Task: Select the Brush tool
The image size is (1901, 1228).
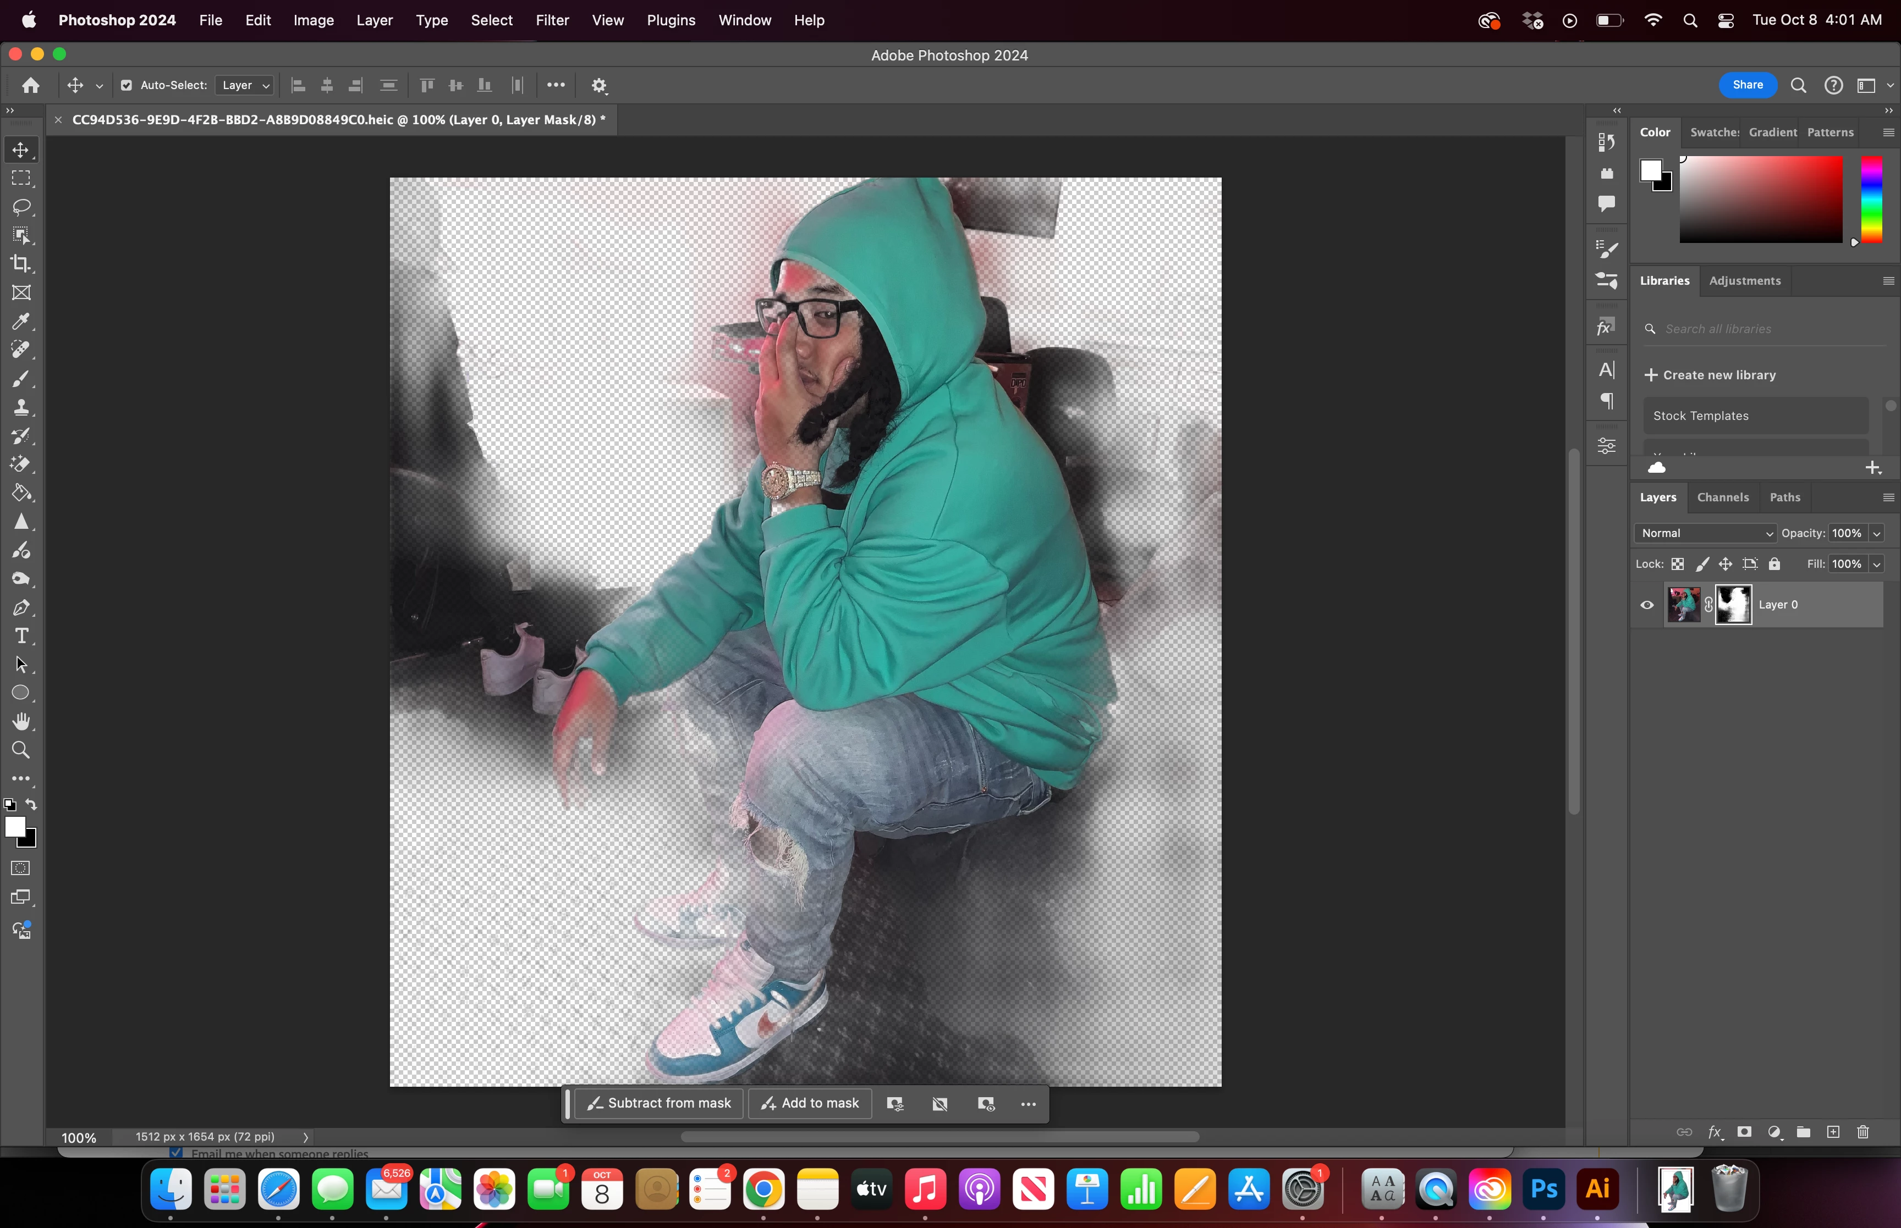Action: pyautogui.click(x=21, y=379)
